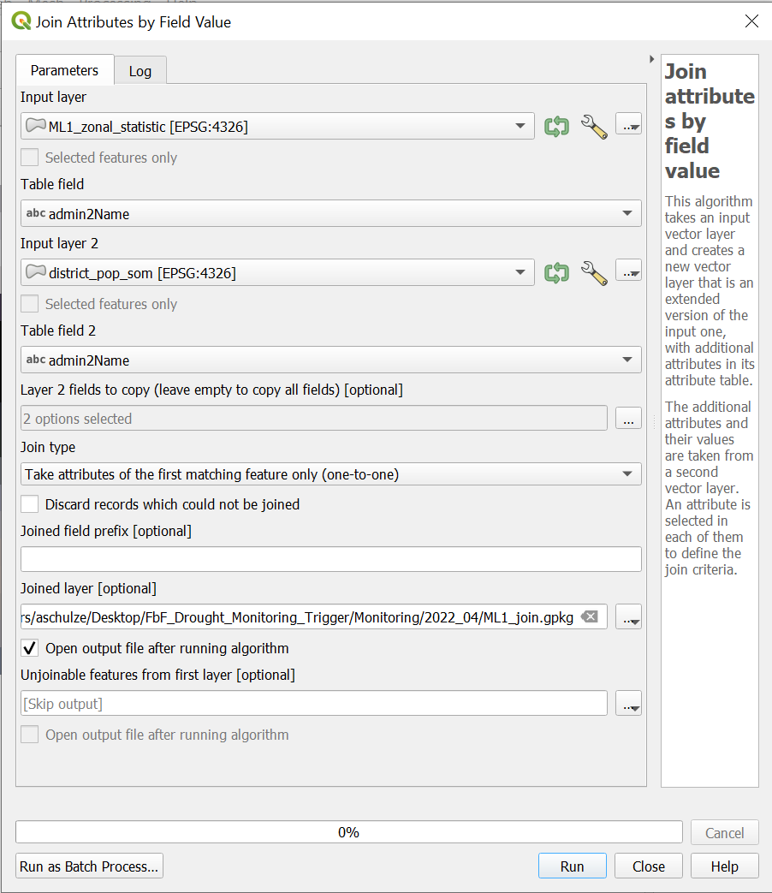
Task: Open the Layer 2 fields to copy selector
Action: click(628, 419)
